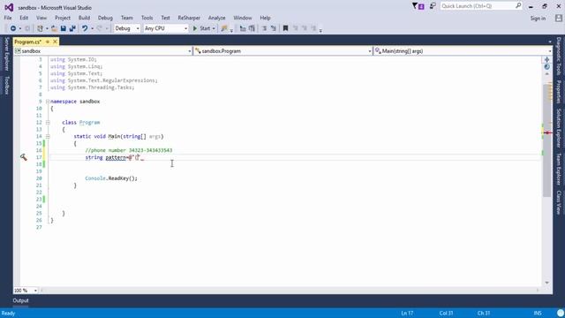This screenshot has height=318, width=565.
Task: Open the Output panel tab
Action: 20,300
